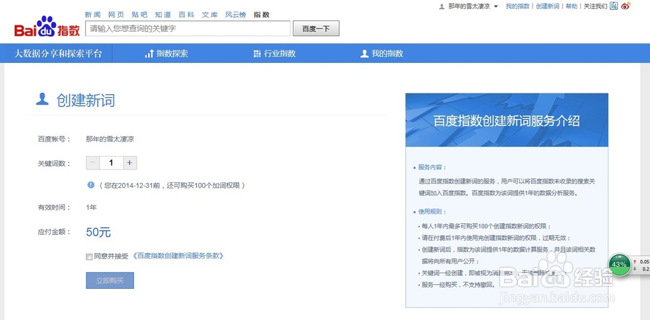Click 大数据分享和探索平台 banner title
Image resolution: width=650 pixels, height=320 pixels.
click(58, 53)
